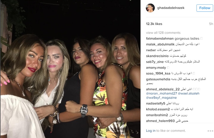The image size is (214, 138).
Task: Visit gateauxmehdia user profile
Action: (x=158, y=79)
